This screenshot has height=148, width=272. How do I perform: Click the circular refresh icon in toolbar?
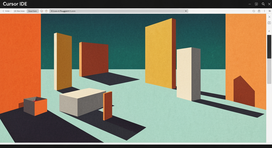[x=42, y=11]
